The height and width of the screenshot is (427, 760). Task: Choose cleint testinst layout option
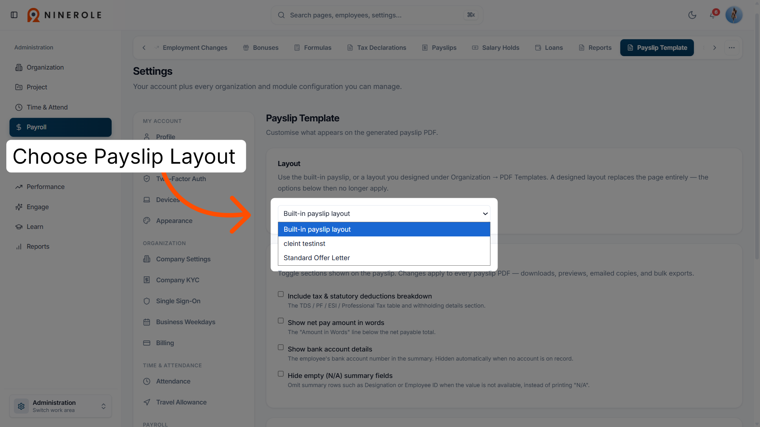tap(384, 244)
